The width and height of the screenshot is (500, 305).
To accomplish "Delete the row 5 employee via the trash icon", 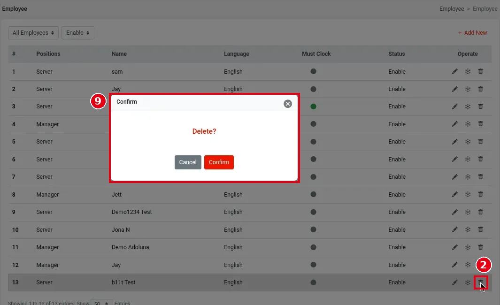I will pos(481,142).
